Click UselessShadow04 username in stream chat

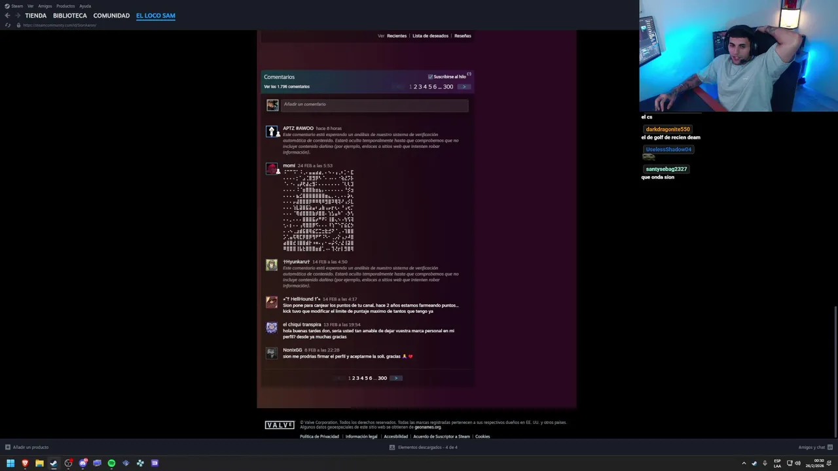668,149
